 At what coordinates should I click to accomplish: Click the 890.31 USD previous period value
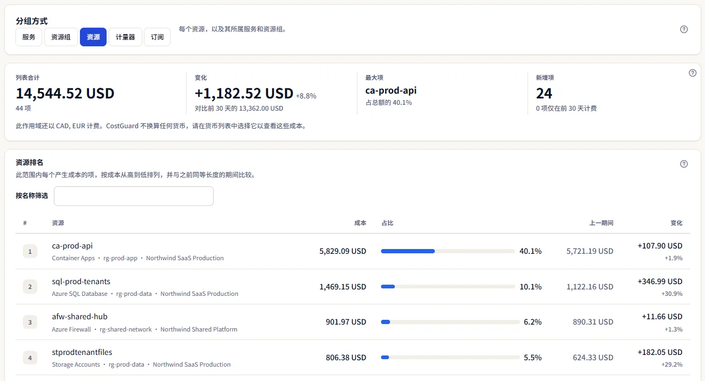pos(593,322)
